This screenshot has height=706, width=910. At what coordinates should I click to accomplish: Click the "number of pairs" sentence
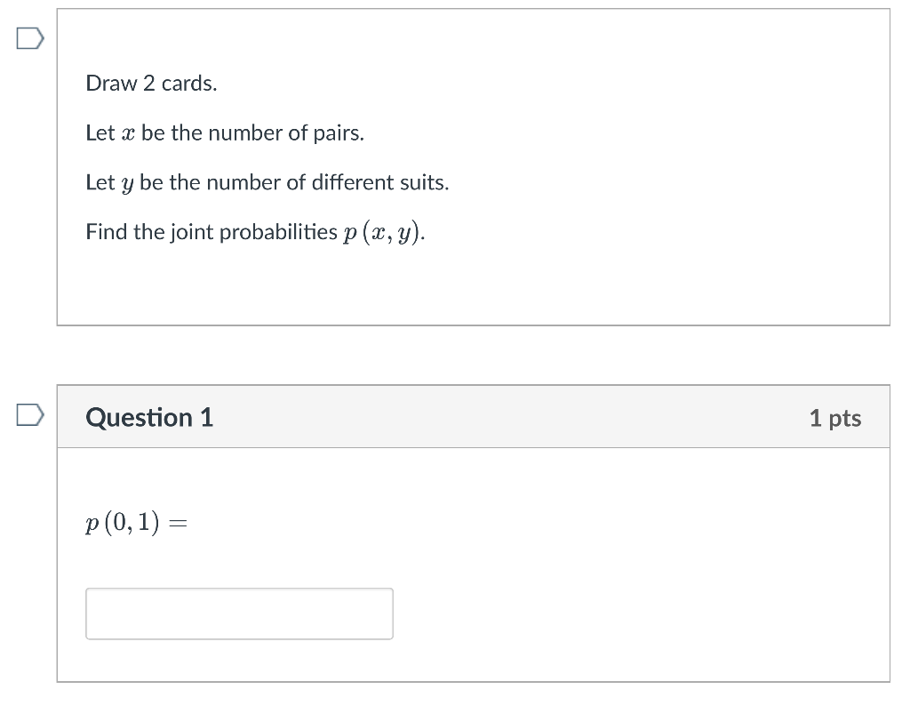coord(225,133)
